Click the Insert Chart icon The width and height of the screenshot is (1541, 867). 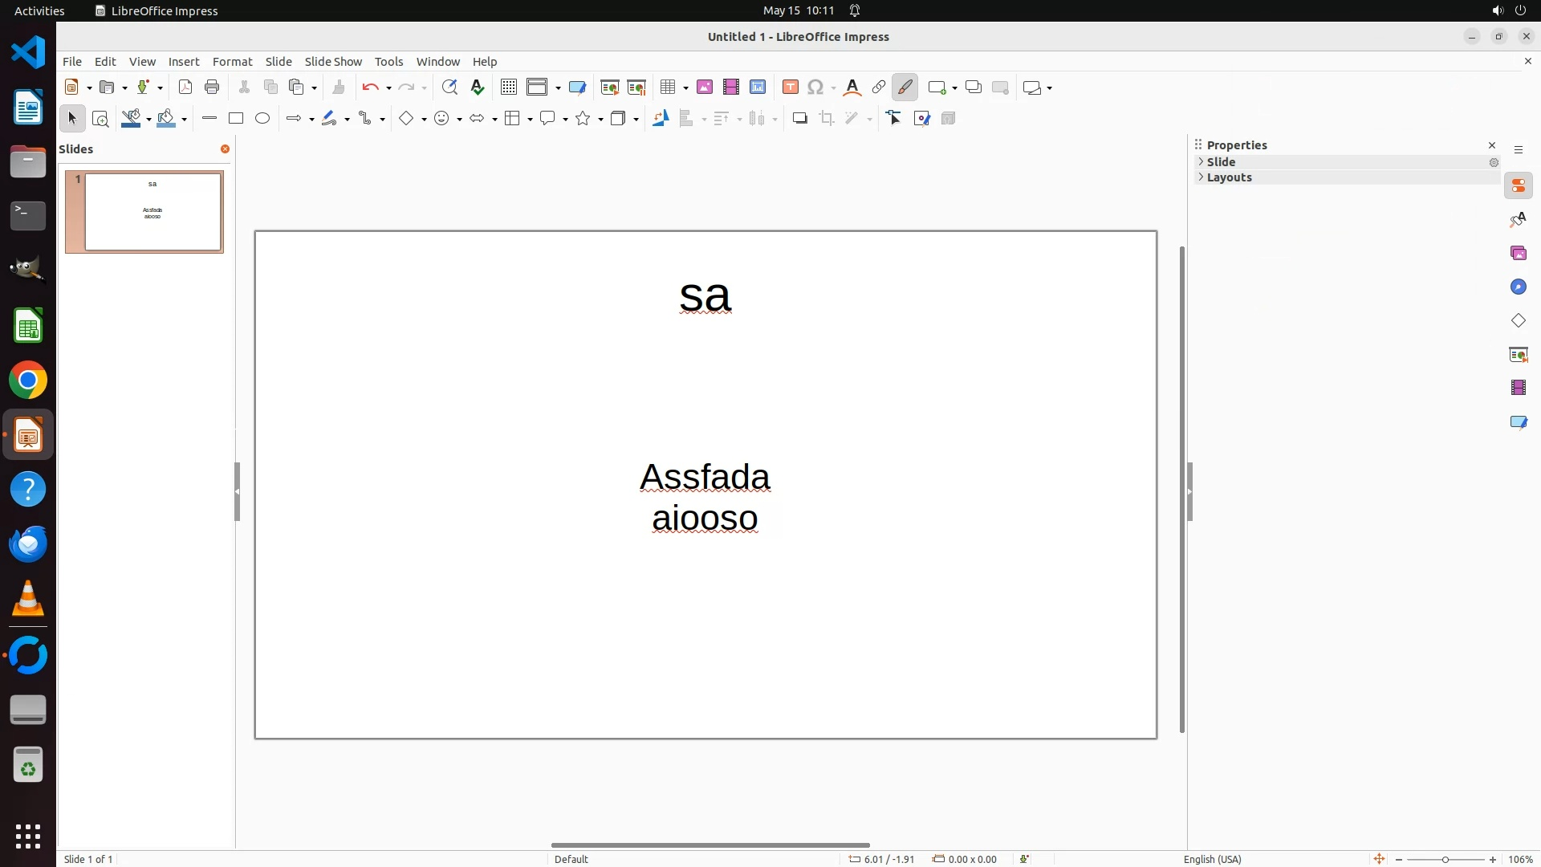coord(758,88)
